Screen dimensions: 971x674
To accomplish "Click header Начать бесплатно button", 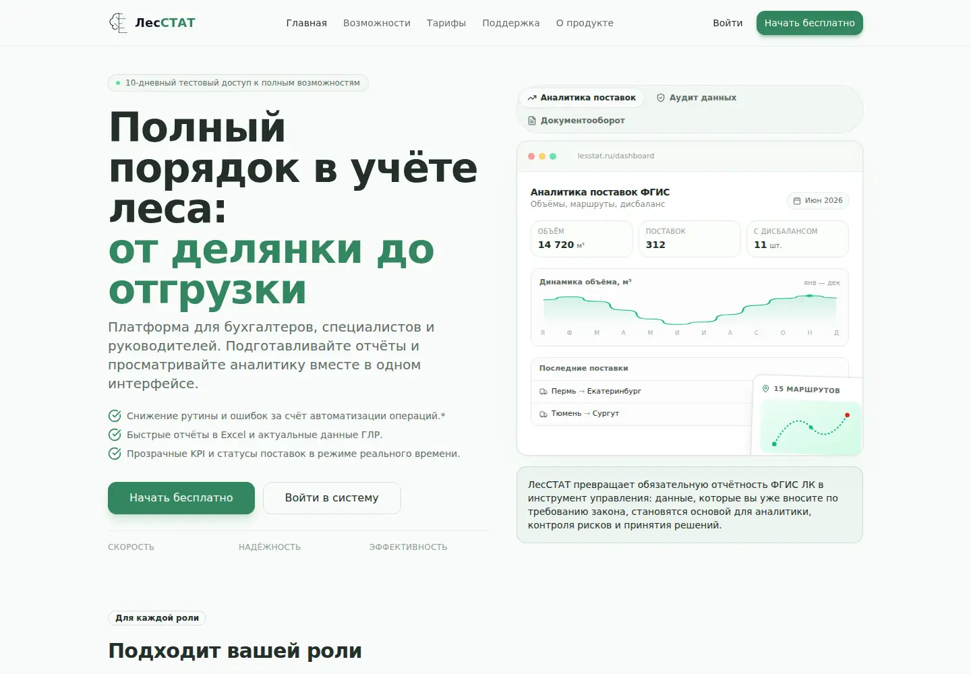I will (x=810, y=23).
